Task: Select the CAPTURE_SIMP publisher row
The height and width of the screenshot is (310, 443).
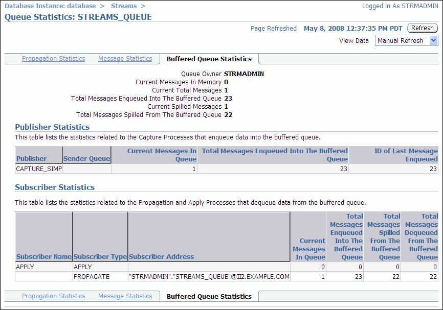Action: click(38, 168)
